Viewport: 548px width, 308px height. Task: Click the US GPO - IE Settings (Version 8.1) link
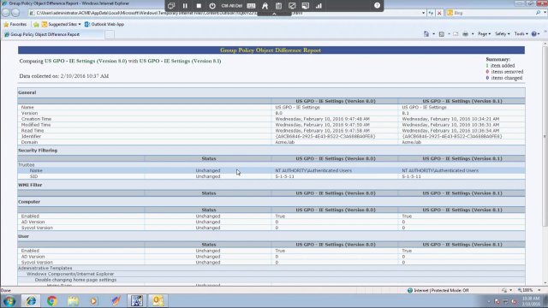point(180,61)
